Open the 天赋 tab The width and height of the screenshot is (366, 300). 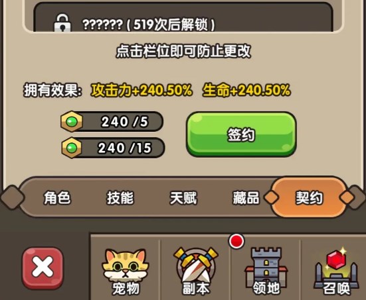(183, 198)
